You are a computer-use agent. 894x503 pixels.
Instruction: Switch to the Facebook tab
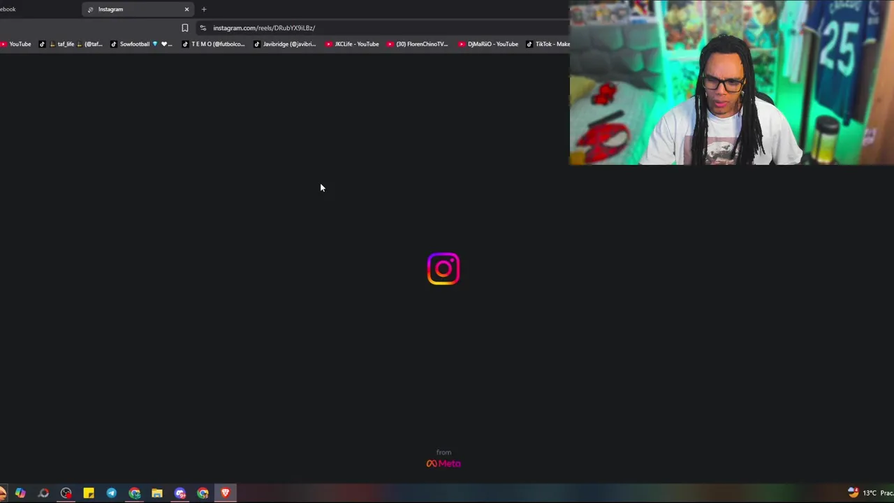[x=8, y=9]
